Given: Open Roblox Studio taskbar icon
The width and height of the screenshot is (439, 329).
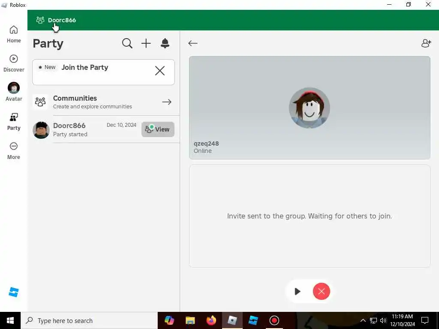Looking at the screenshot, I should pyautogui.click(x=253, y=320).
